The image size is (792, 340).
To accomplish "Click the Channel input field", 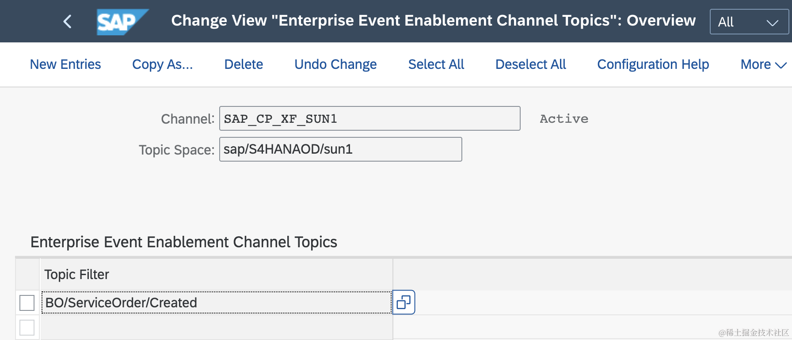I will pos(369,118).
